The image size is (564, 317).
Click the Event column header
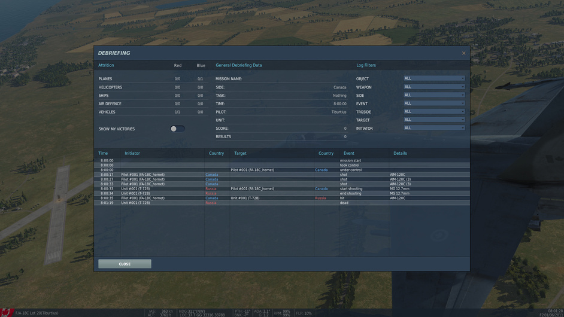point(348,153)
